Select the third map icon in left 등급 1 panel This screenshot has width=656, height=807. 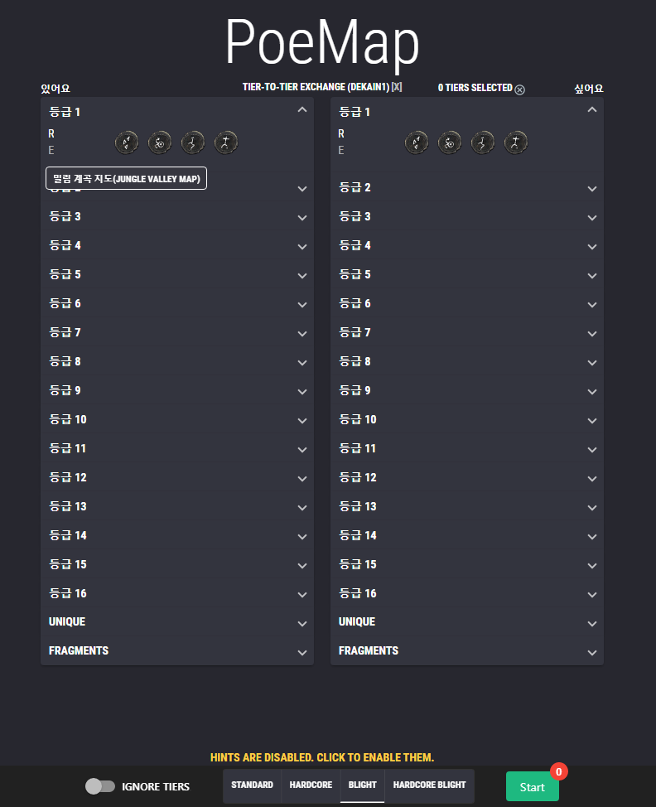[x=193, y=143]
